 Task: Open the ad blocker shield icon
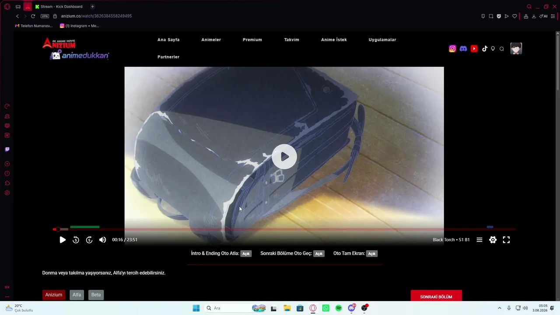[499, 16]
